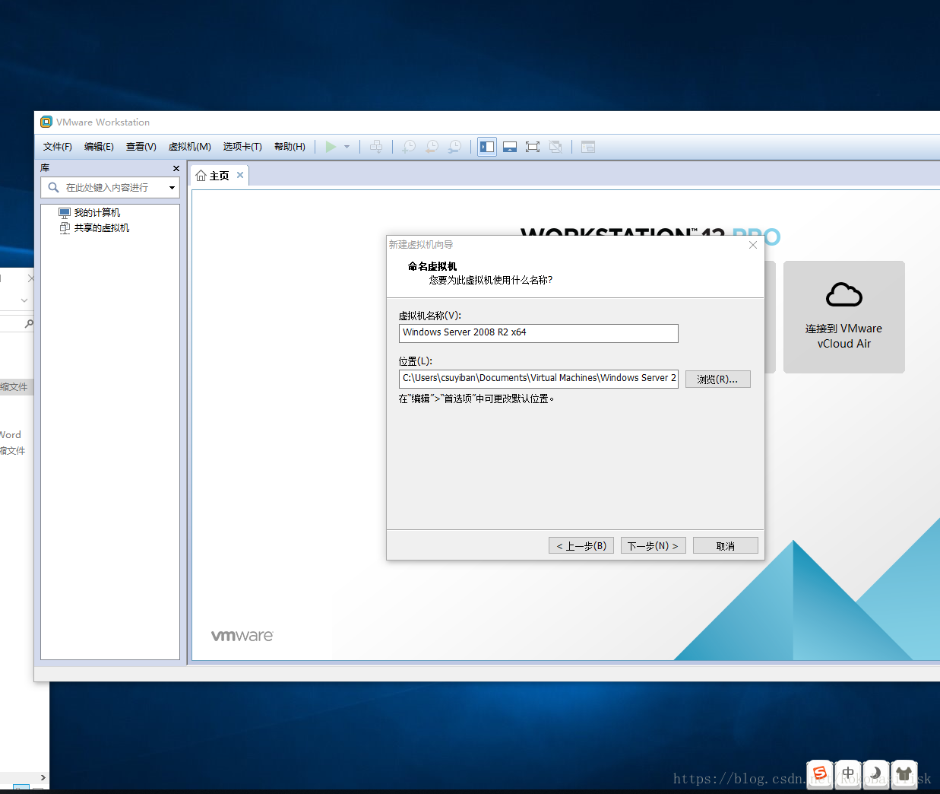Click the revert to snapshot icon
Viewport: 940px width, 794px height.
click(432, 147)
